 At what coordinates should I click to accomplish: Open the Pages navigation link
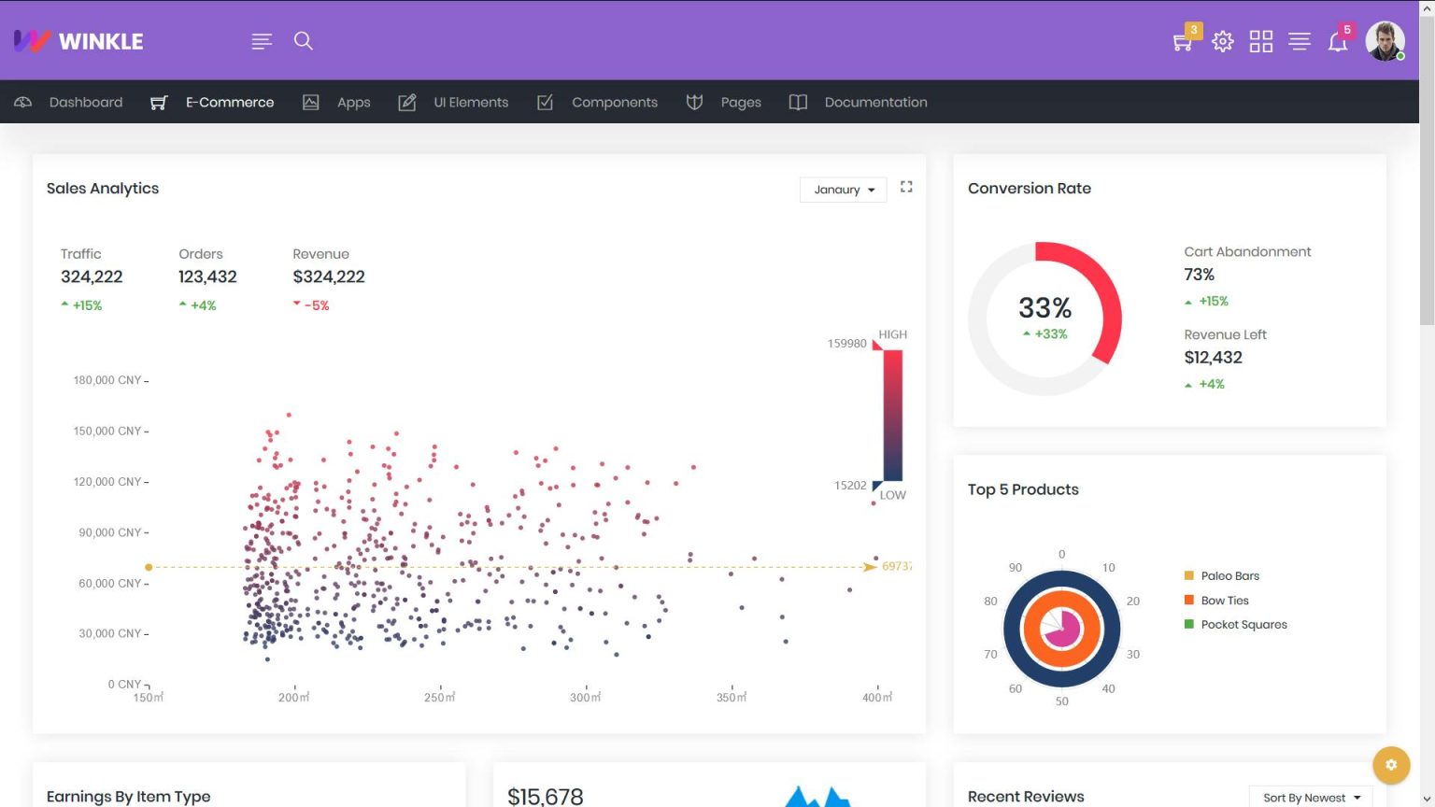[741, 102]
